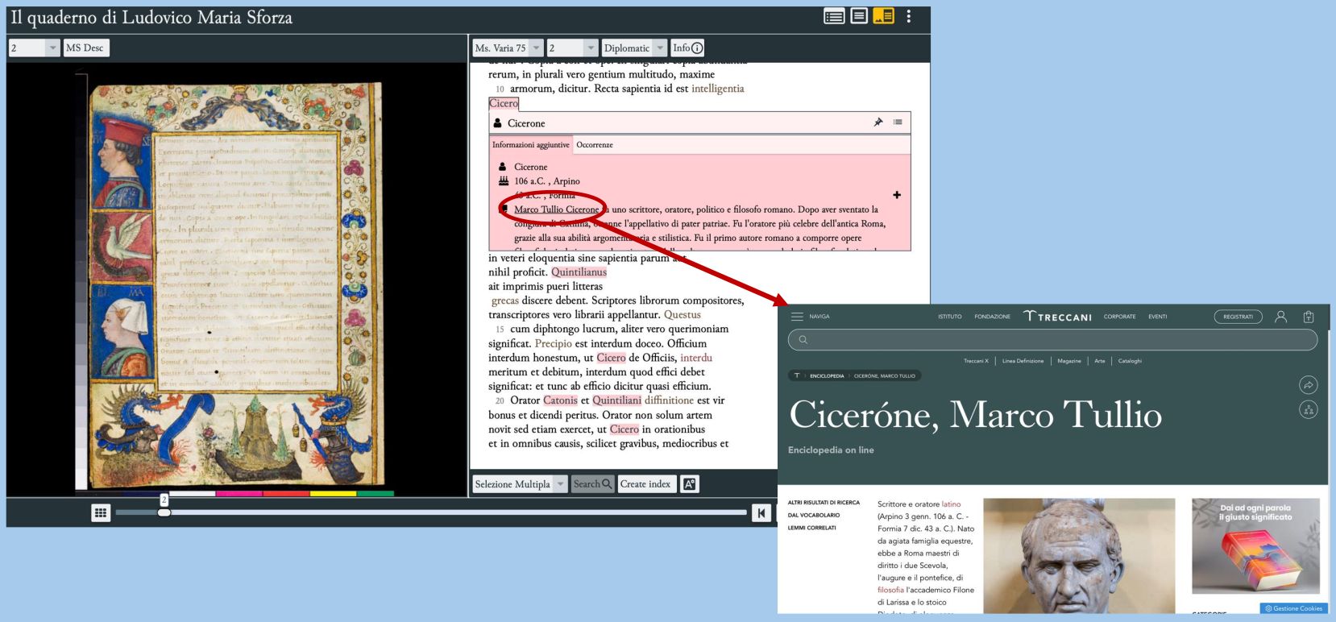Click the word Precipio
Image resolution: width=1336 pixels, height=622 pixels.
click(554, 343)
